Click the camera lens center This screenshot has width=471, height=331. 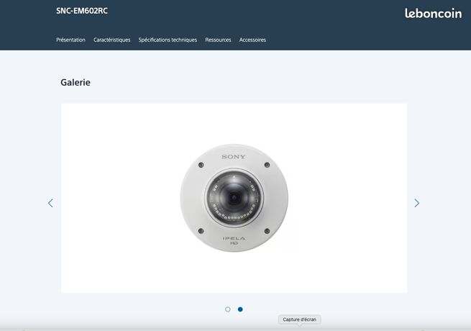[234, 197]
